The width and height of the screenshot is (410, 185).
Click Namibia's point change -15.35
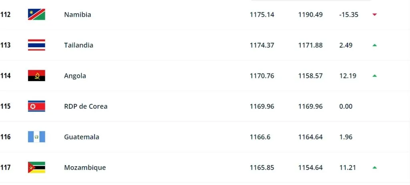point(348,15)
